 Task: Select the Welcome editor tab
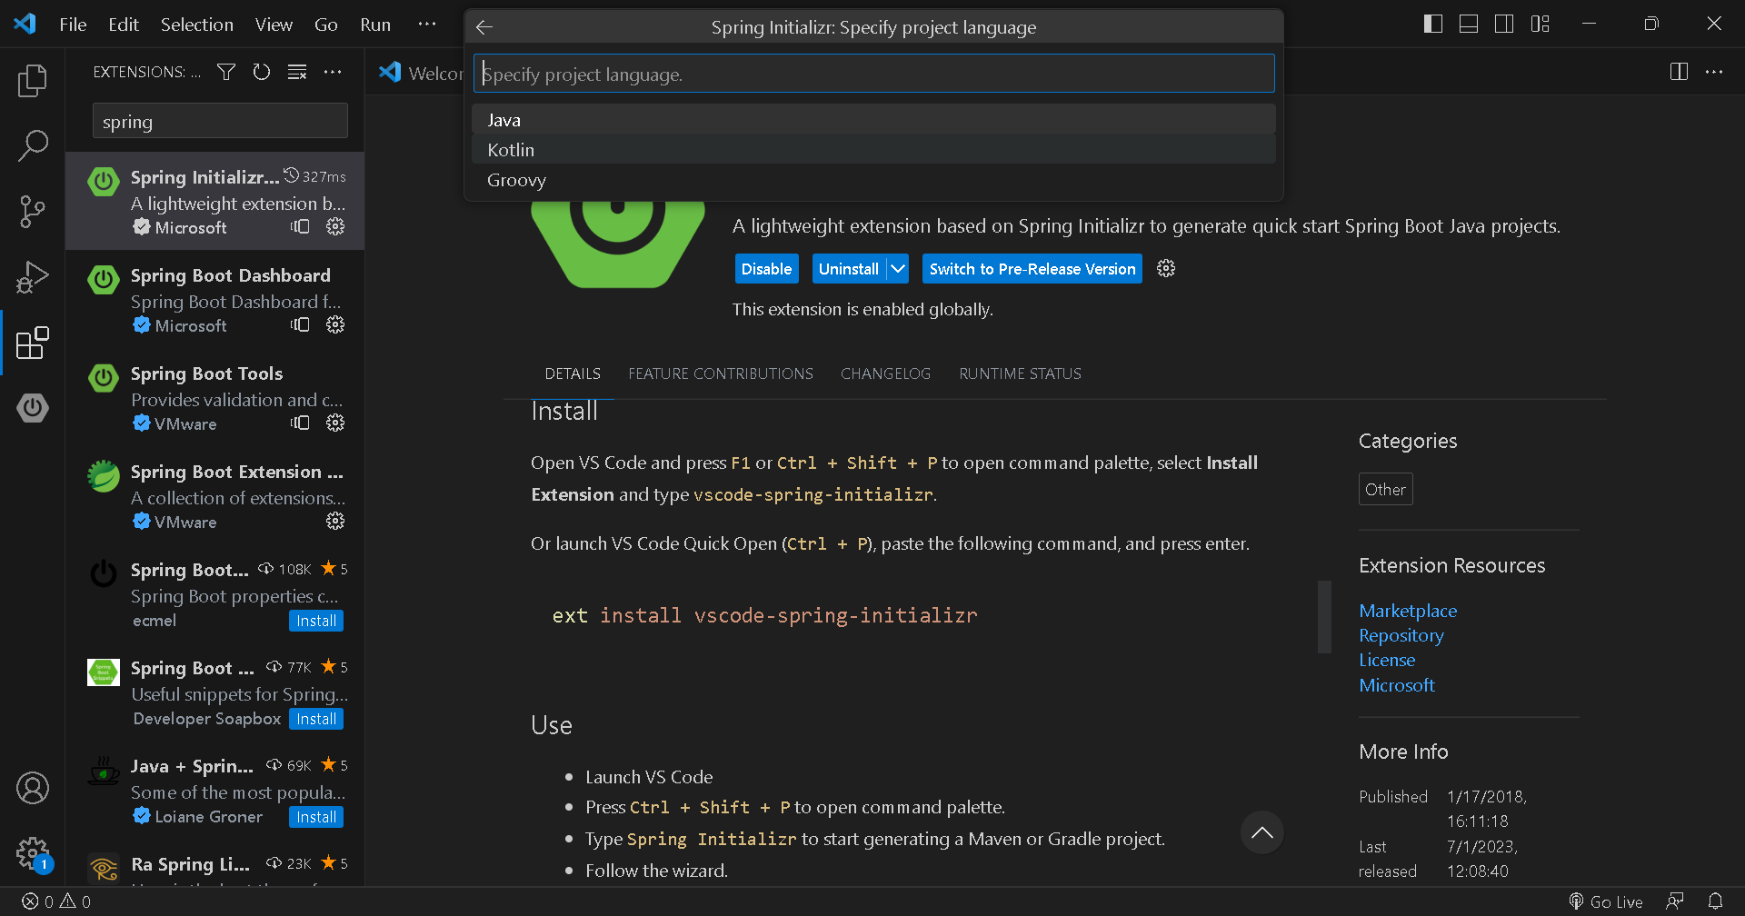tap(421, 73)
